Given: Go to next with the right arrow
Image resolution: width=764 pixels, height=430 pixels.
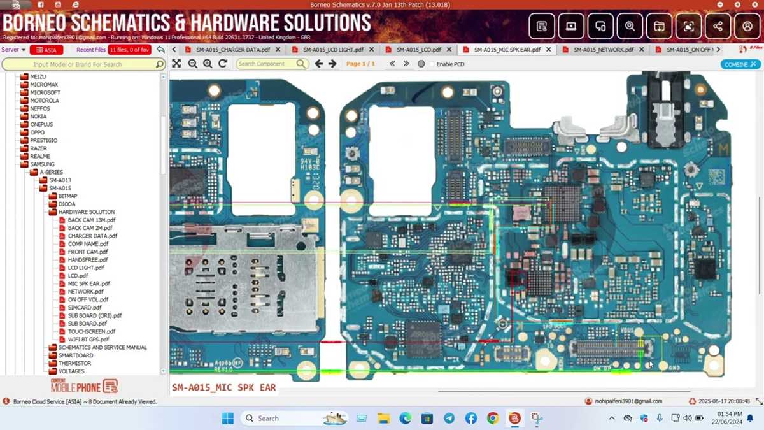Looking at the screenshot, I should tap(334, 64).
